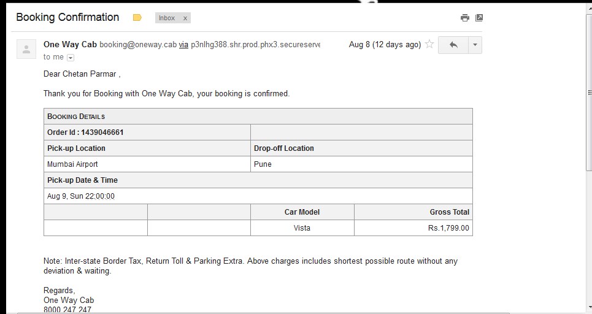Click the 'via' link in sender line
The image size is (592, 314).
[x=183, y=45]
